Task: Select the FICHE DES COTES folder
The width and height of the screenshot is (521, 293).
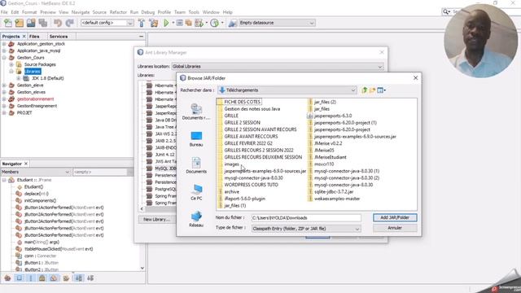Action: [242, 102]
